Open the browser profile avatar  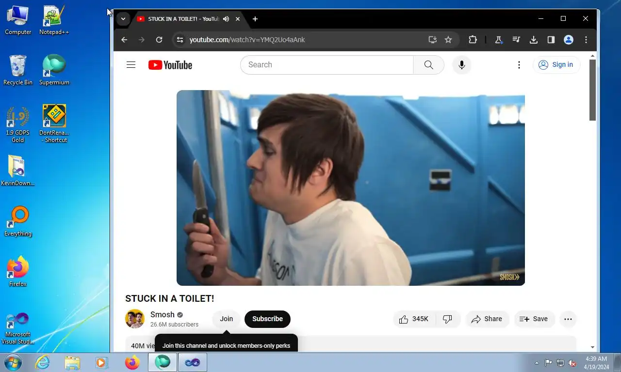569,40
